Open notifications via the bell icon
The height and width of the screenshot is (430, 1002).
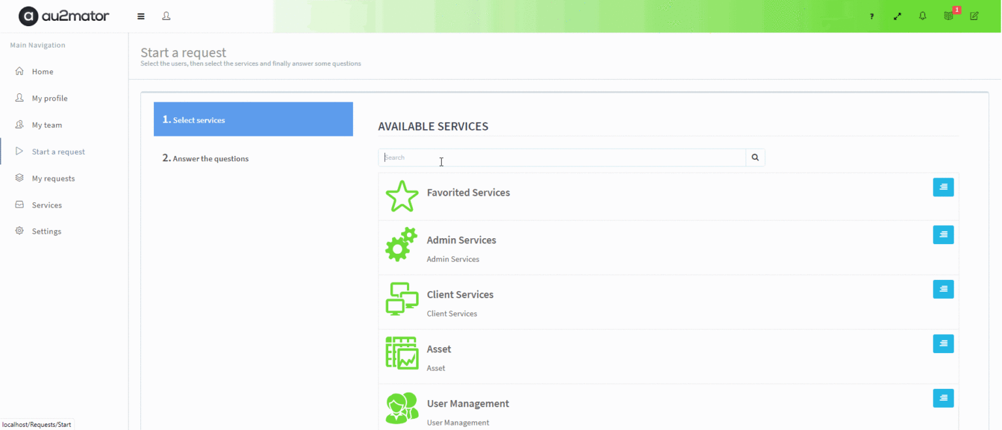[x=922, y=16]
